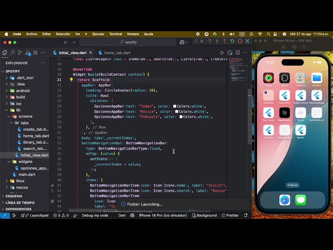Open main.dart in the file tree

[x=25, y=174]
